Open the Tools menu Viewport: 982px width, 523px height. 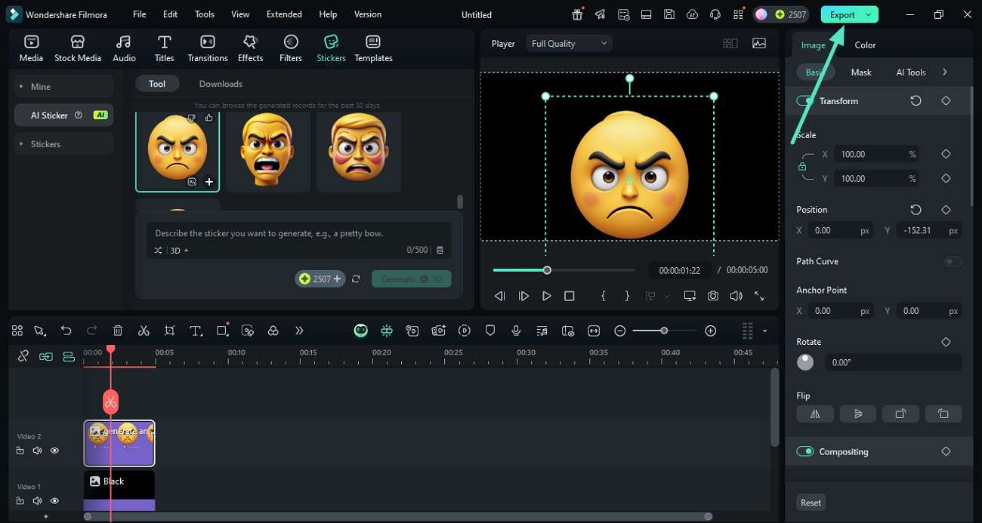click(205, 14)
